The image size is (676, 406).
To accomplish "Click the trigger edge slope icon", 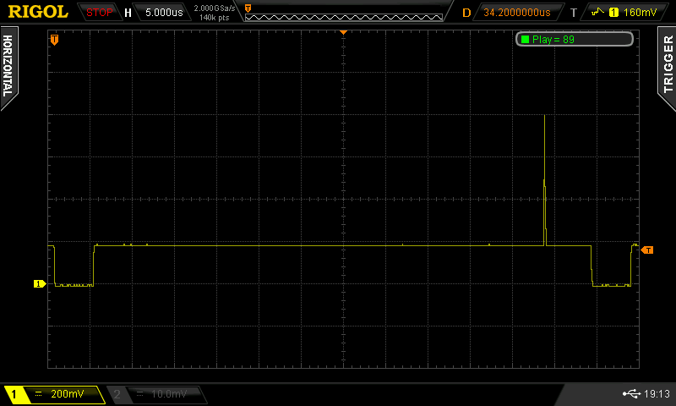I will pos(597,12).
